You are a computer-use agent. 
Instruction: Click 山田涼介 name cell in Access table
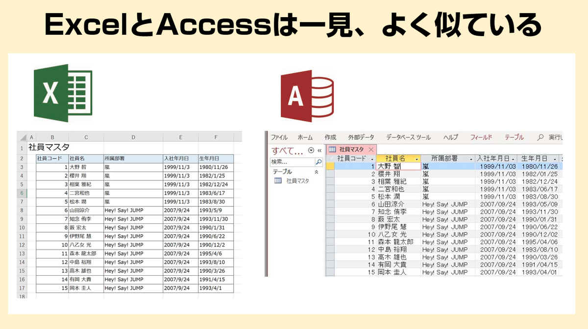[x=398, y=204]
